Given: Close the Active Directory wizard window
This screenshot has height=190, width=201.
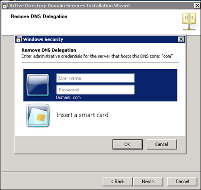Looking at the screenshot, I should pyautogui.click(x=197, y=5).
